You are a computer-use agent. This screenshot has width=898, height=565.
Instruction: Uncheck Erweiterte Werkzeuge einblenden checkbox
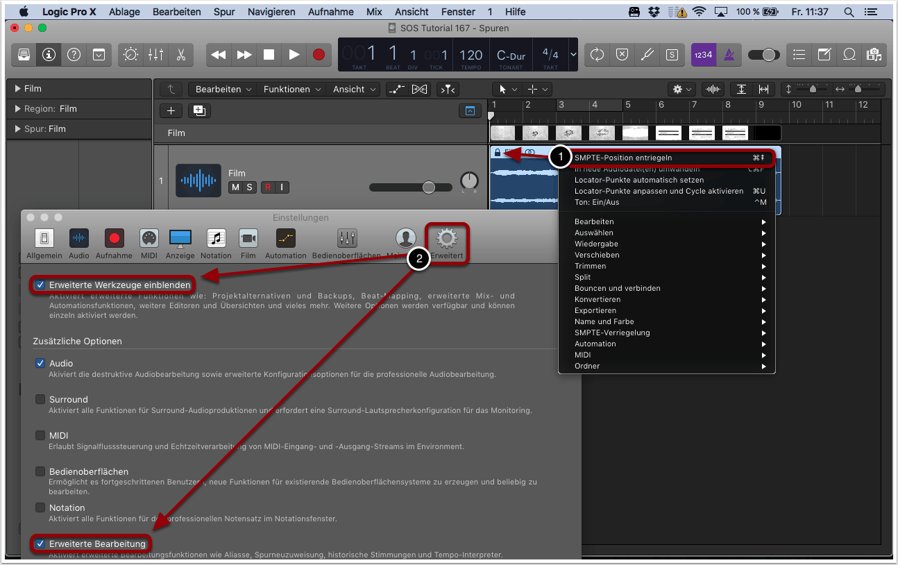pos(40,285)
